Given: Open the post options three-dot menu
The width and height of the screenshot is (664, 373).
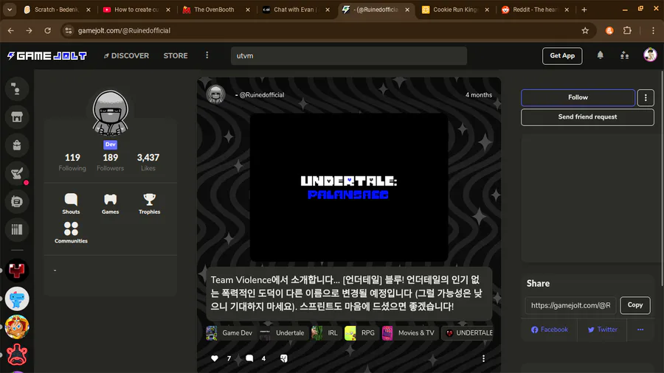Looking at the screenshot, I should (483, 358).
